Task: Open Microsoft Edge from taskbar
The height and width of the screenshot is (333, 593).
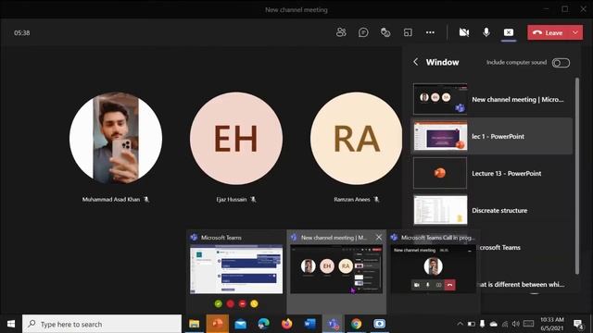Action: [263, 324]
